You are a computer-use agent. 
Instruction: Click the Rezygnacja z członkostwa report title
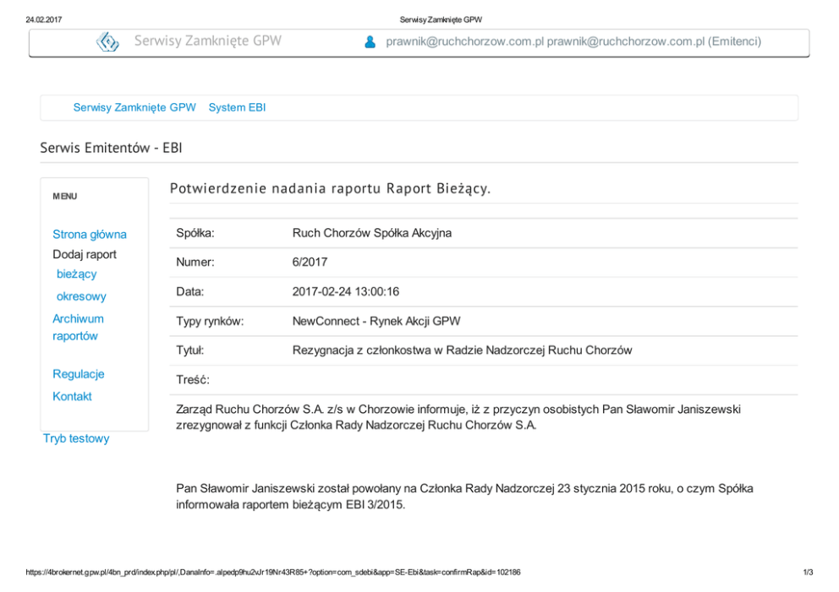462,350
